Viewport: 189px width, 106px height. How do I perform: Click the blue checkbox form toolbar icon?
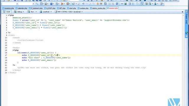click(117, 4)
